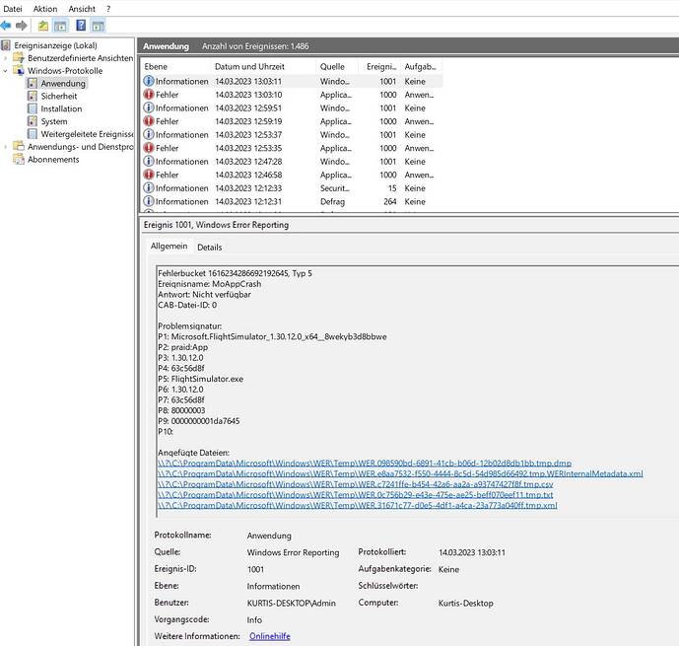Select the Anwendung log

click(x=63, y=83)
